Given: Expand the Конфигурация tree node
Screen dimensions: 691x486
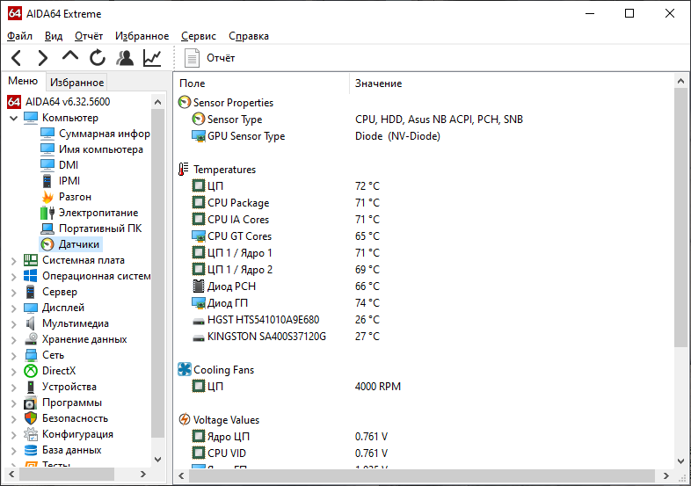Looking at the screenshot, I should [x=14, y=435].
